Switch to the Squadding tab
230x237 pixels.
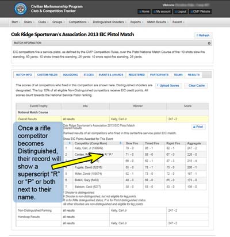[71, 75]
